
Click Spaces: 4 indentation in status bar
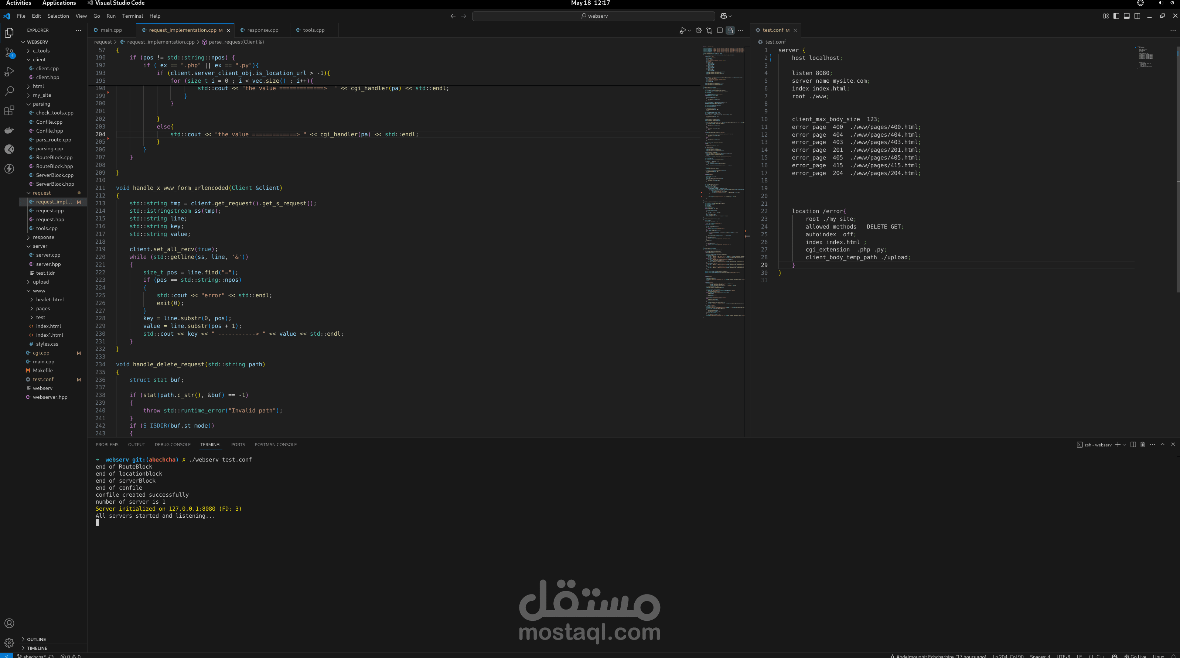(x=1040, y=656)
